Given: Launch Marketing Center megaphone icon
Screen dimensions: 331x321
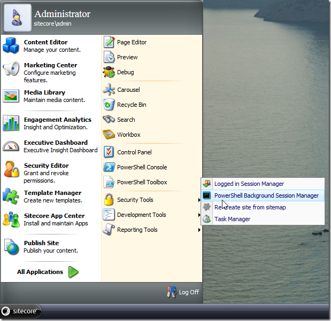Looking at the screenshot, I should (11, 69).
